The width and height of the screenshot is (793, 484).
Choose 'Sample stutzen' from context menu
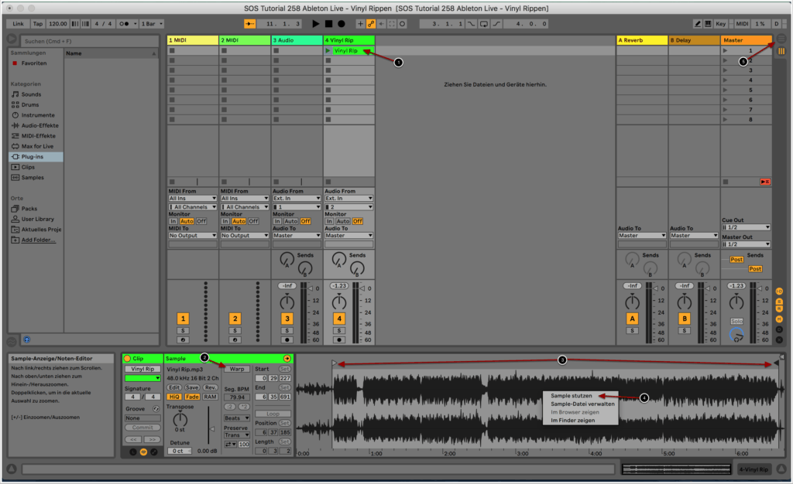(x=572, y=396)
